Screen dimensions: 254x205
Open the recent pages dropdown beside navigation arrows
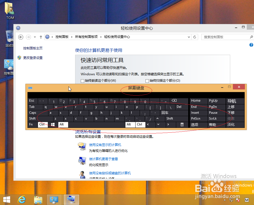pos(35,37)
